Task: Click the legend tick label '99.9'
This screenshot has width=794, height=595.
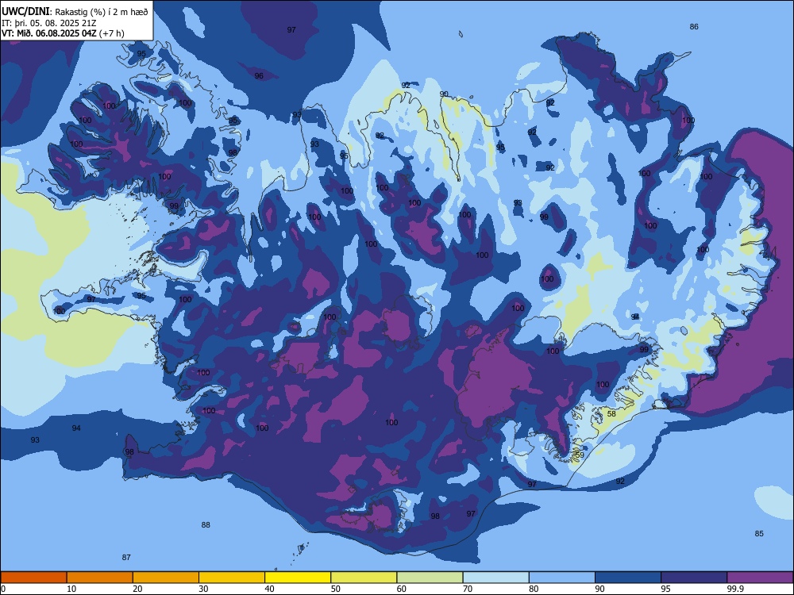Action: 735,589
